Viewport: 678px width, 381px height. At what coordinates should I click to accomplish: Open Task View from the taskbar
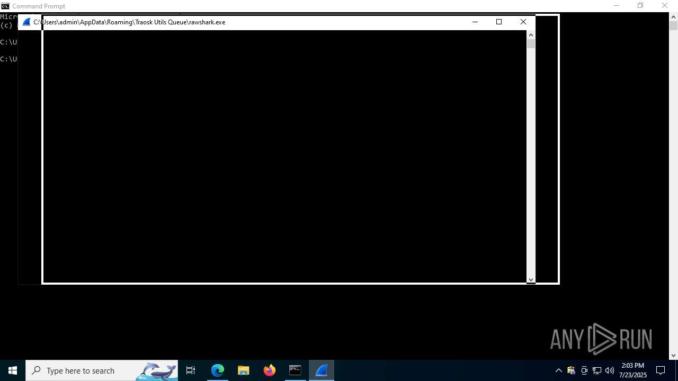191,370
